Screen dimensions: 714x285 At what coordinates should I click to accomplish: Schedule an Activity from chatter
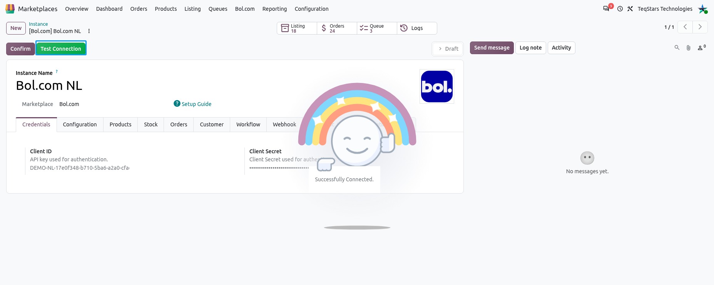(x=562, y=48)
